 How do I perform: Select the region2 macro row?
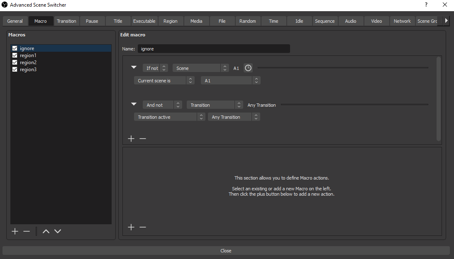[61, 62]
